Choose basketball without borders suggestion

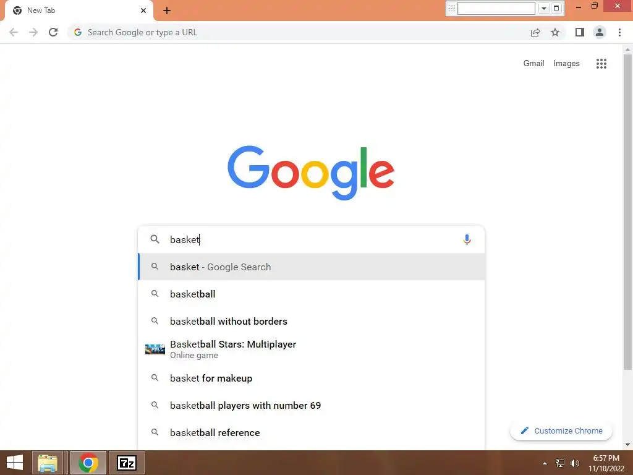(x=311, y=321)
